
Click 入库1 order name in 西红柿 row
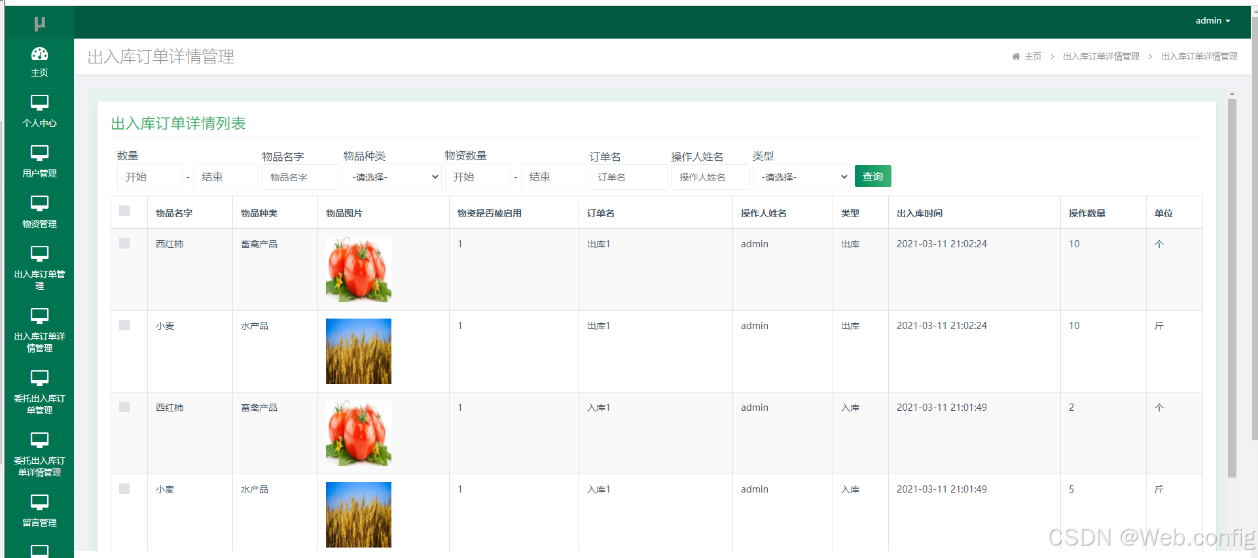click(599, 408)
